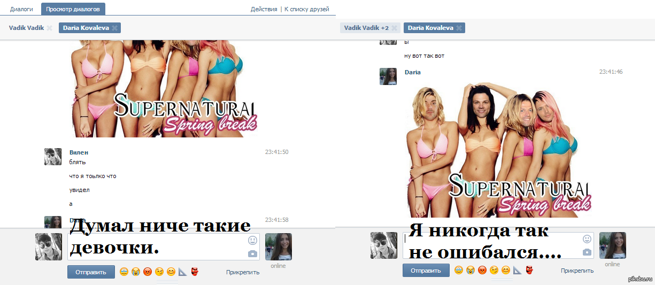The image size is (655, 285).
Task: Close the Vadik Vadik dialog tab
Action: [x=49, y=28]
